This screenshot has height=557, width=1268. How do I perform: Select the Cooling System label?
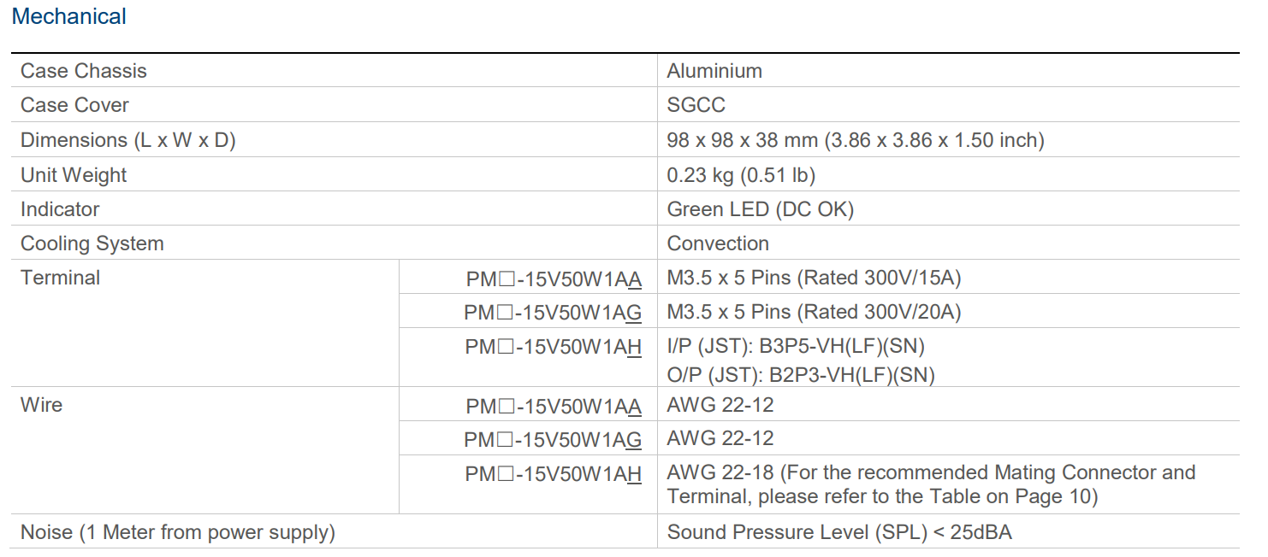coord(92,243)
